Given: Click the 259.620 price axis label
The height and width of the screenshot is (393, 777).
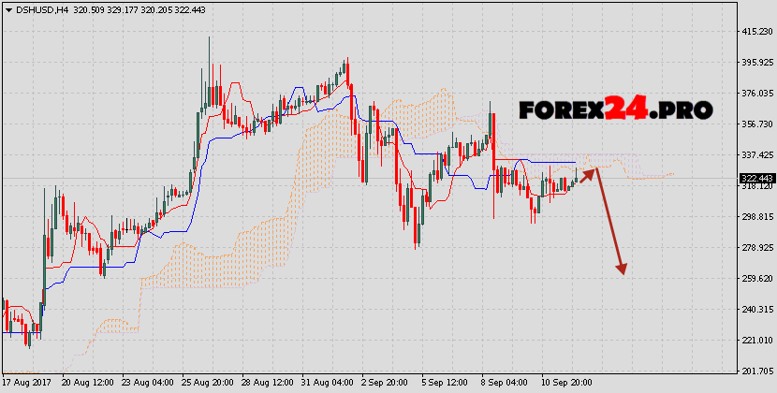Looking at the screenshot, I should point(755,279).
